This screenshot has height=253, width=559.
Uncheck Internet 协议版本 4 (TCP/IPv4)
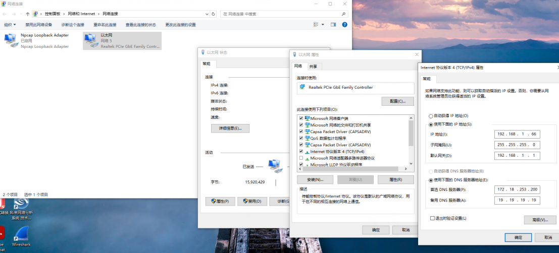[301, 151]
